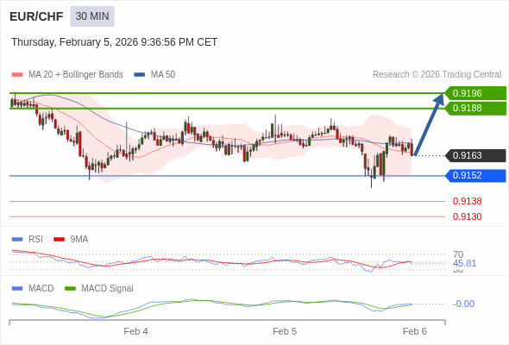Click the Feb 5 date axis label

(x=285, y=331)
